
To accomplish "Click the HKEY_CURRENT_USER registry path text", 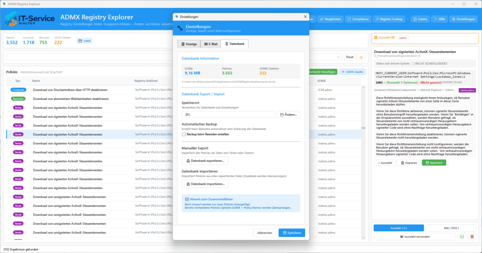I will (423, 75).
